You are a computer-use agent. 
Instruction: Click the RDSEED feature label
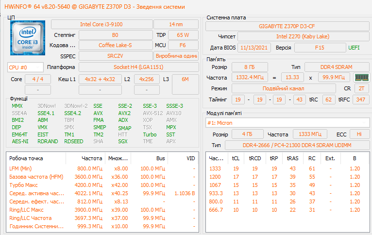coord(74,142)
